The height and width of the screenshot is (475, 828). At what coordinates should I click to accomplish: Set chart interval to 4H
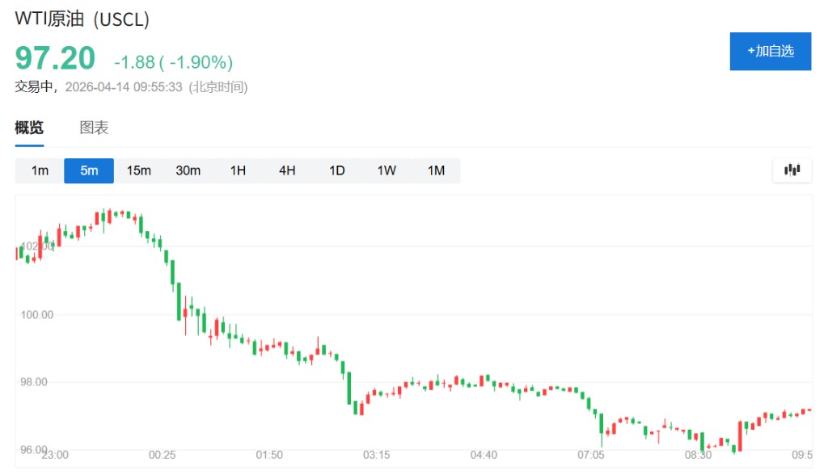click(287, 170)
